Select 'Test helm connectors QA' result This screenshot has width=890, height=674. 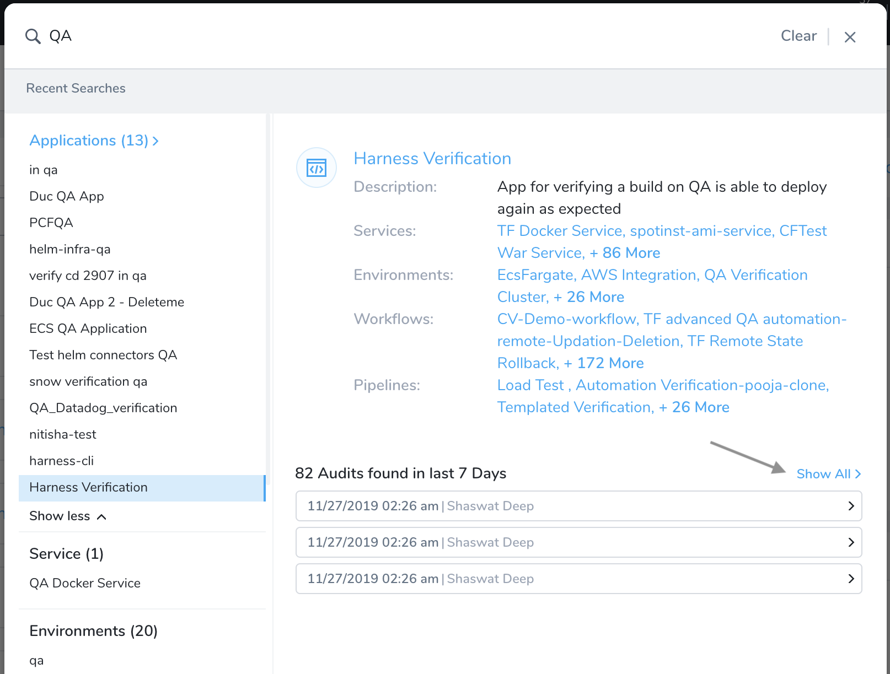(x=103, y=355)
